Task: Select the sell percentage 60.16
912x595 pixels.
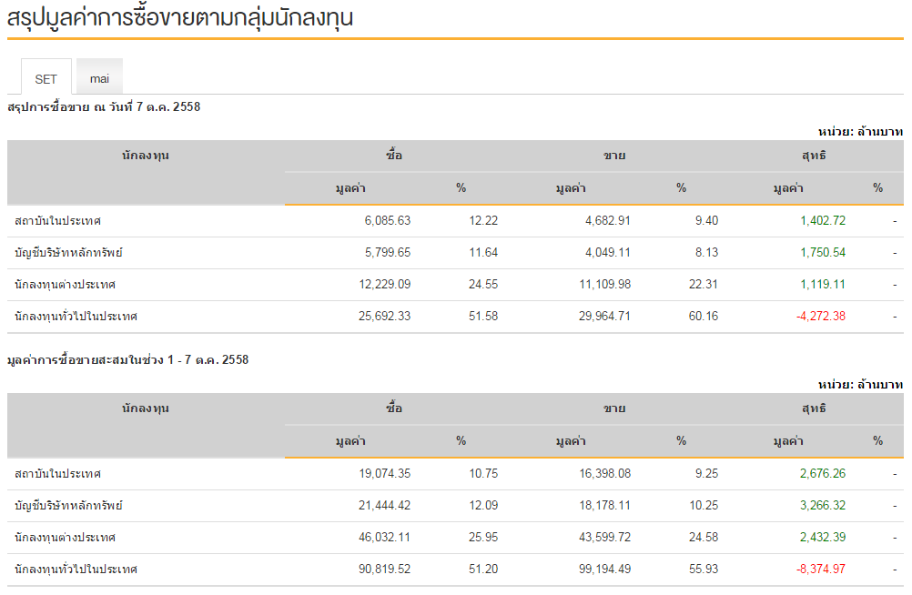Action: coord(703,317)
